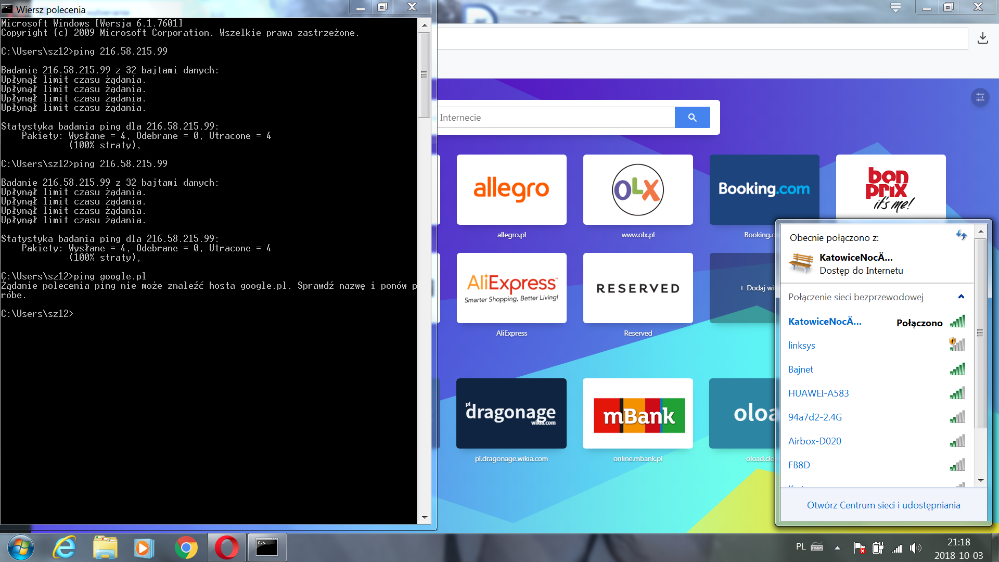Click the pl.dragonage.wikia.com tile caption
Viewport: 999px width, 562px height.
511,458
